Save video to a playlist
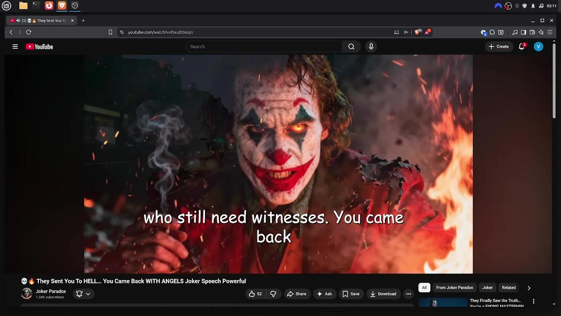 [351, 294]
